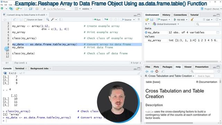Click the Help pane vertical scrollbar
Viewport: 222px width, 125px height.
pyautogui.click(x=220, y=82)
